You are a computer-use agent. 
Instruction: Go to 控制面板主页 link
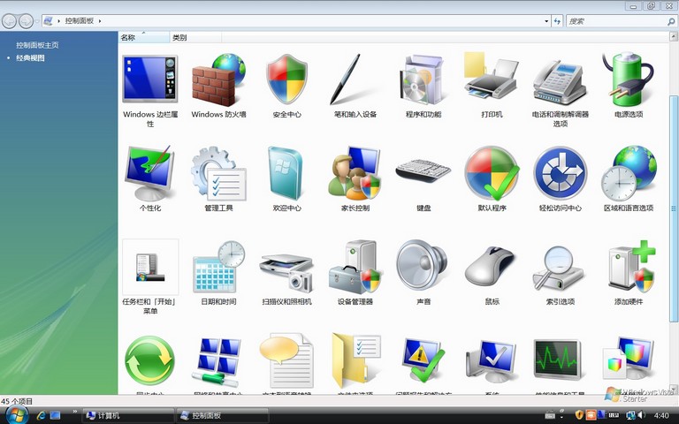(37, 45)
